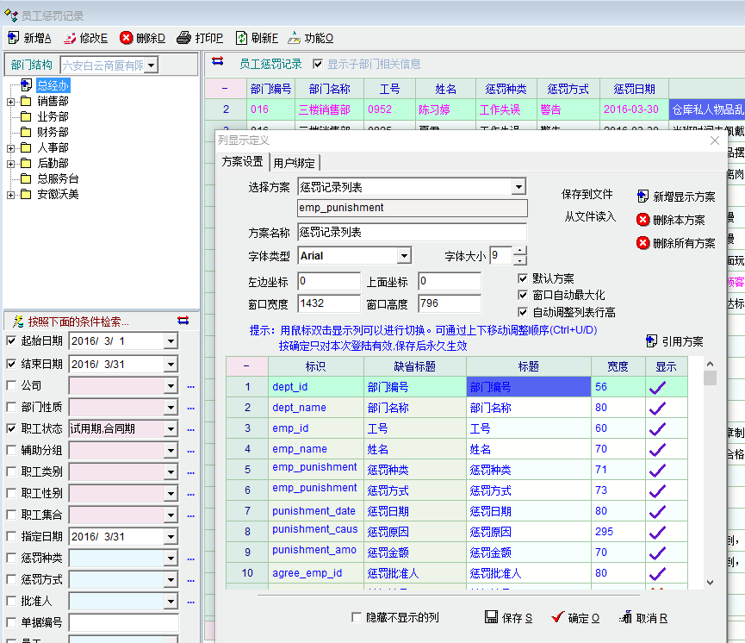Open the 字体类型 Arial dropdown

(x=404, y=256)
